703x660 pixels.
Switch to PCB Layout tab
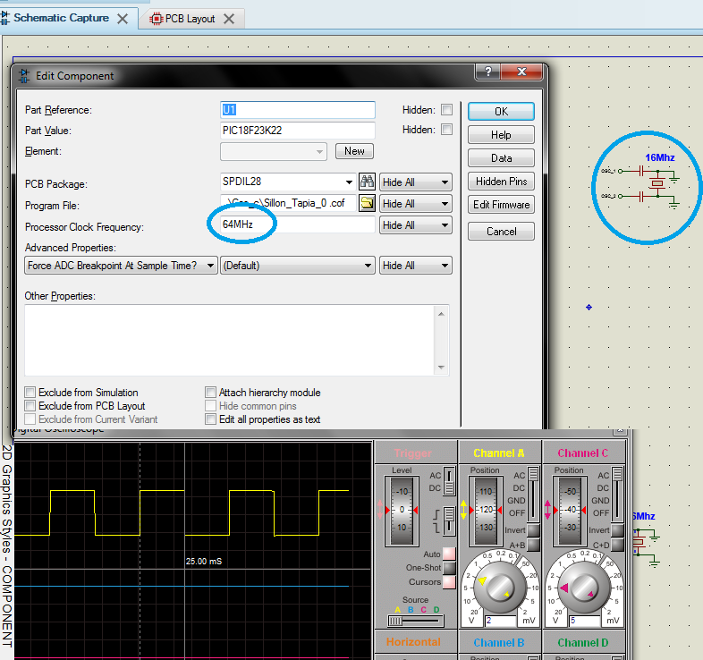[x=190, y=19]
